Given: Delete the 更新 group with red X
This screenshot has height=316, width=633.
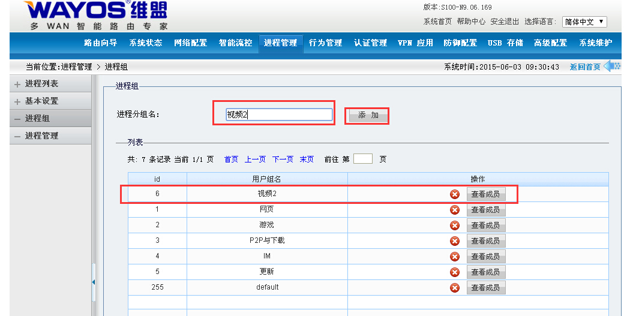Looking at the screenshot, I should point(455,272).
